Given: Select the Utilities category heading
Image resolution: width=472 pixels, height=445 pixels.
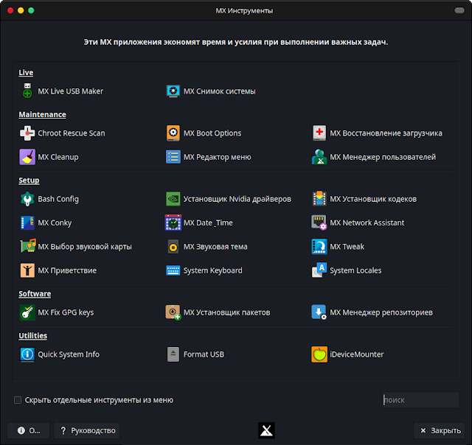Looking at the screenshot, I should 32,335.
